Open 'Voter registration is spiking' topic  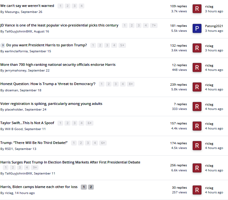51,104
